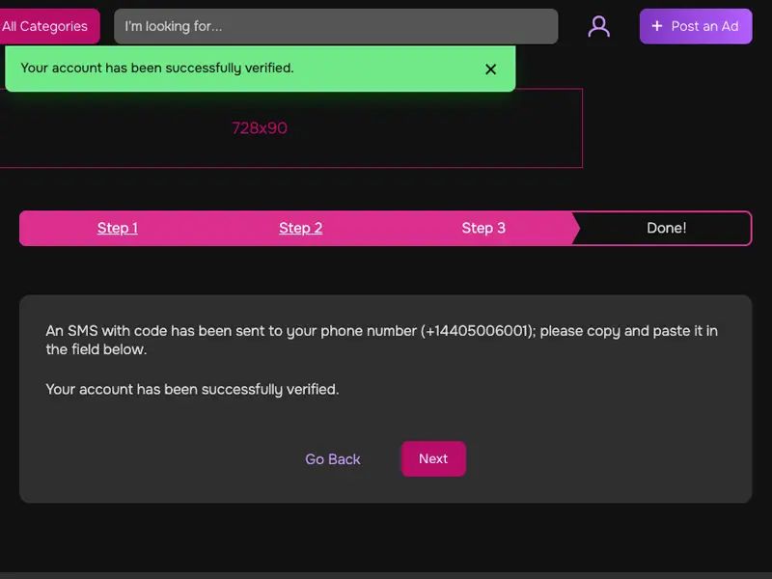Click the grey bar at page bottom
This screenshot has width=772, height=579.
tap(386, 575)
